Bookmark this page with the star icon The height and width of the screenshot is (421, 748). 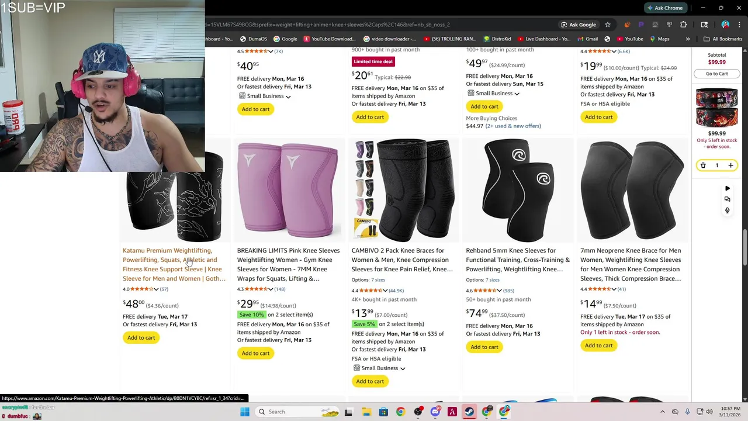click(x=608, y=25)
